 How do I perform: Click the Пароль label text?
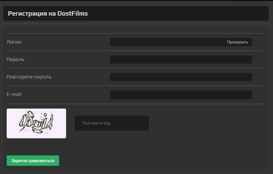(16, 59)
